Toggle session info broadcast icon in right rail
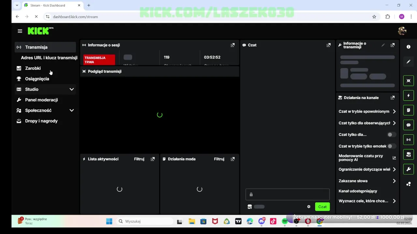 point(409,140)
